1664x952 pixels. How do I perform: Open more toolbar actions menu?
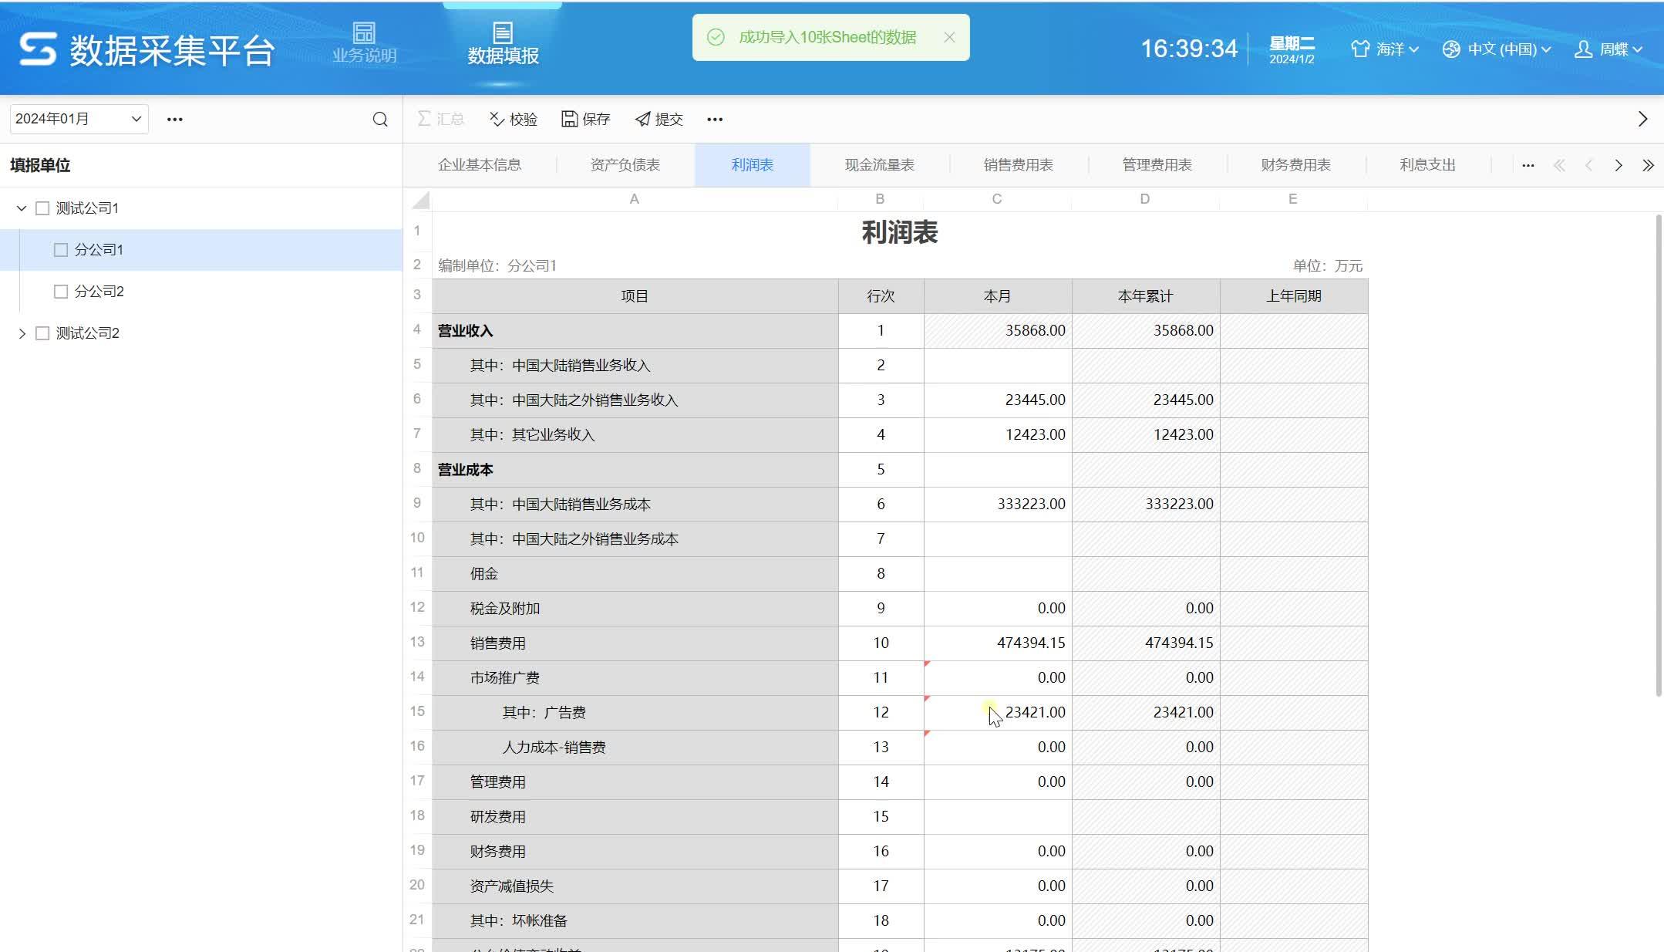(x=715, y=119)
